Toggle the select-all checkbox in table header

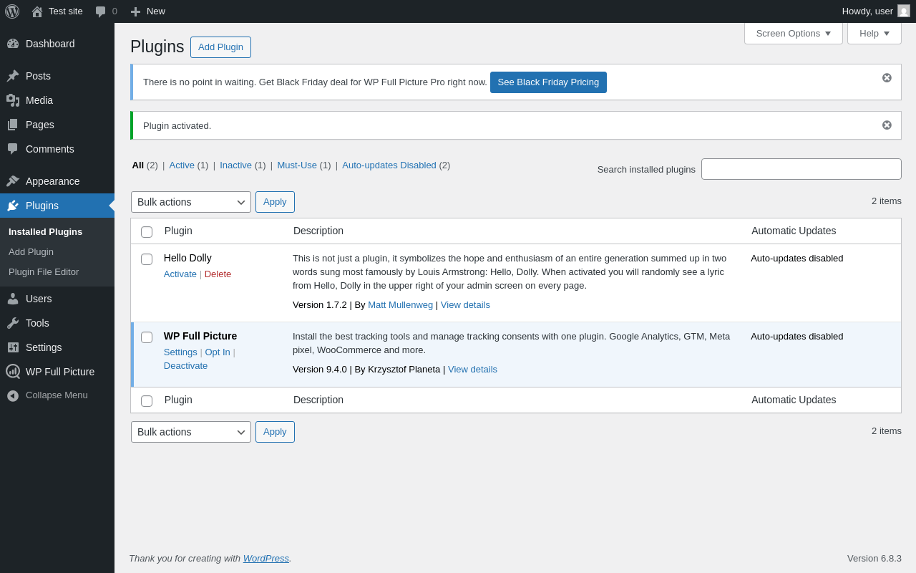point(147,232)
